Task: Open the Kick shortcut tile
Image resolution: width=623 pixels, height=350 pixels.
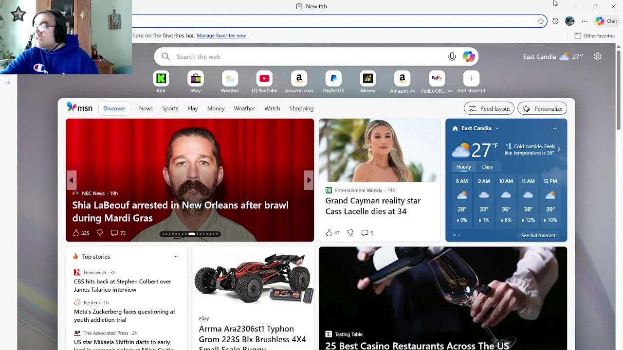Action: click(x=161, y=82)
